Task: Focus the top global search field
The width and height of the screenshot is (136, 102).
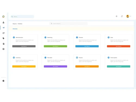Action: pyautogui.click(x=22, y=17)
